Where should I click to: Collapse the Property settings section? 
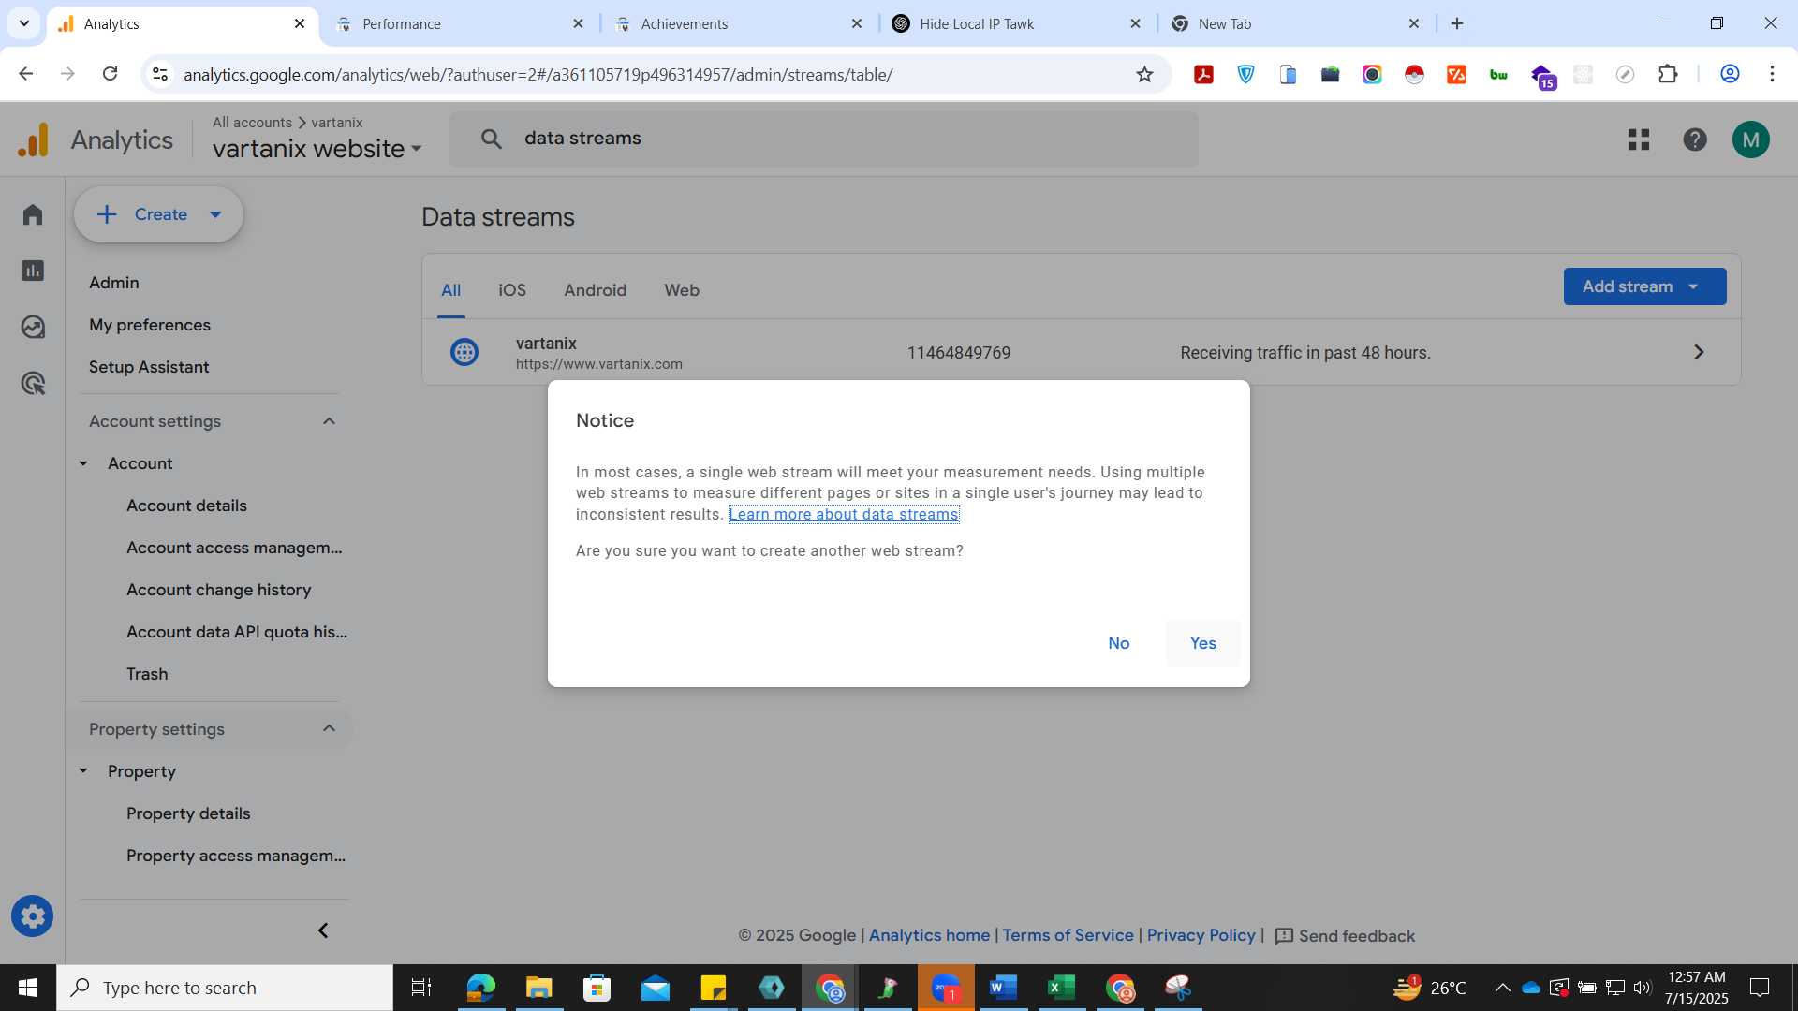tap(329, 729)
